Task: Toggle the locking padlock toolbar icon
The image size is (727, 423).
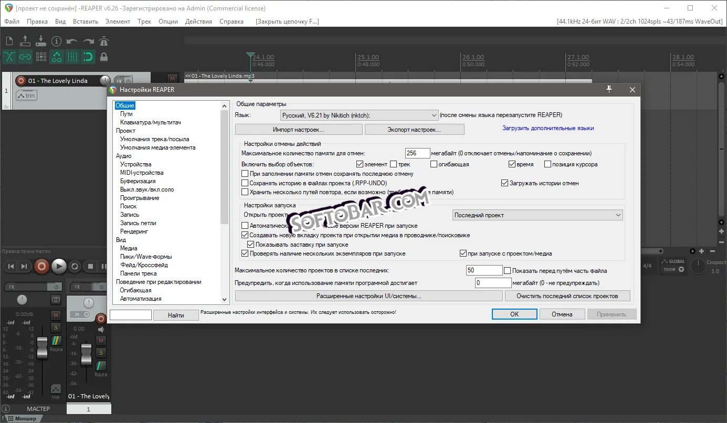Action: 104,57
